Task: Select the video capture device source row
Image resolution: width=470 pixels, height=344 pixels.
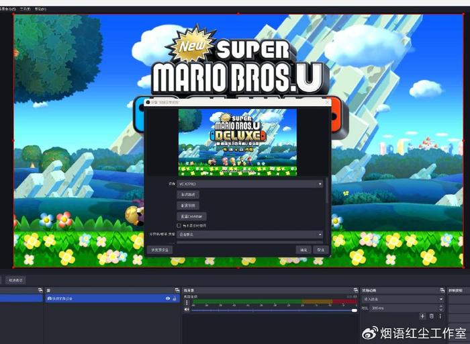Action: (x=112, y=298)
